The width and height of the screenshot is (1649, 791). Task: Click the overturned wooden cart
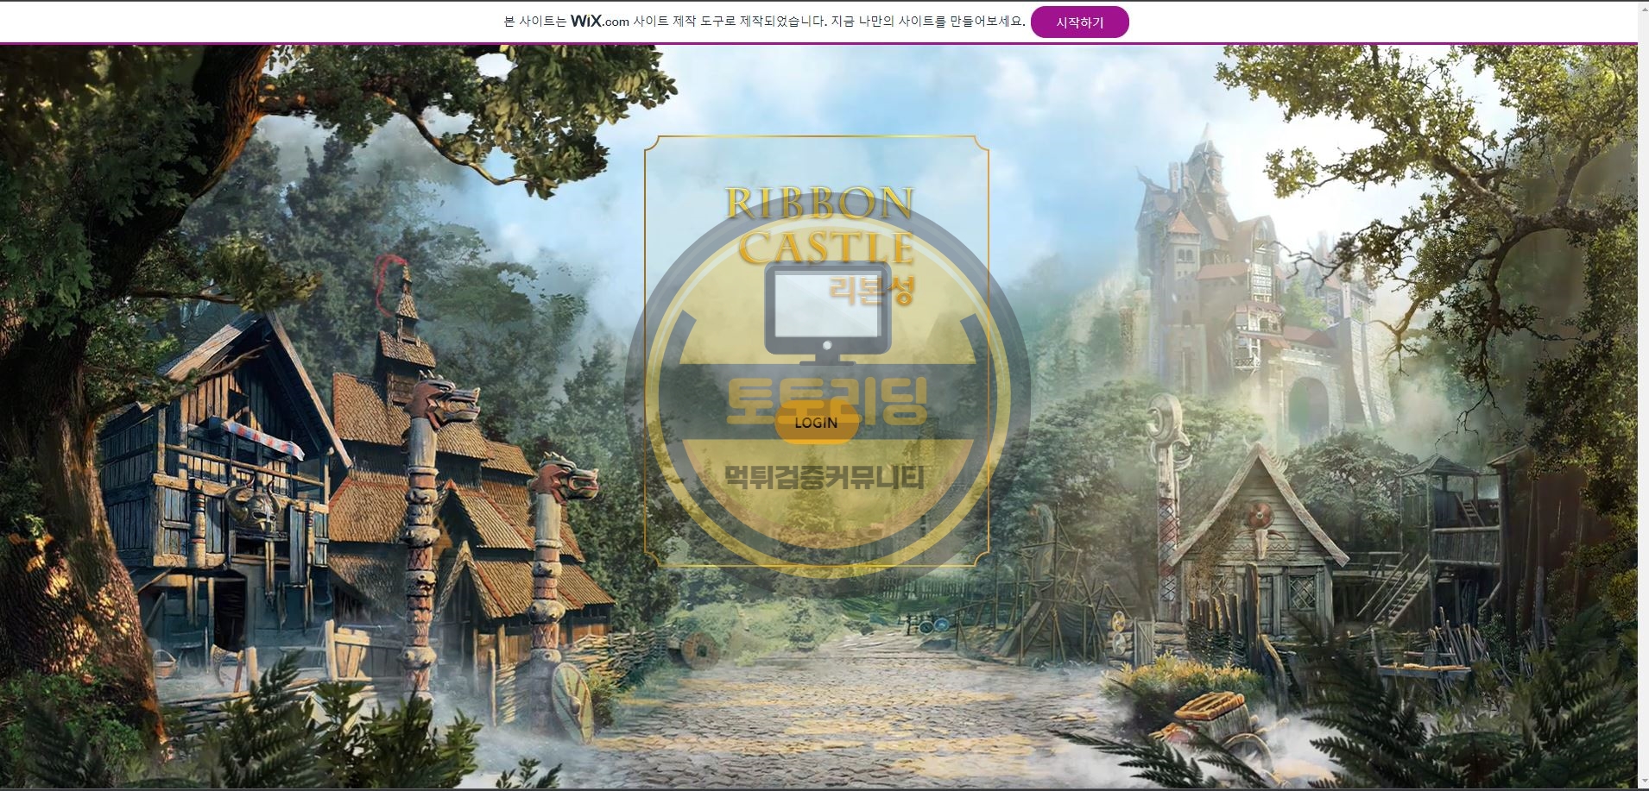(x=1213, y=718)
